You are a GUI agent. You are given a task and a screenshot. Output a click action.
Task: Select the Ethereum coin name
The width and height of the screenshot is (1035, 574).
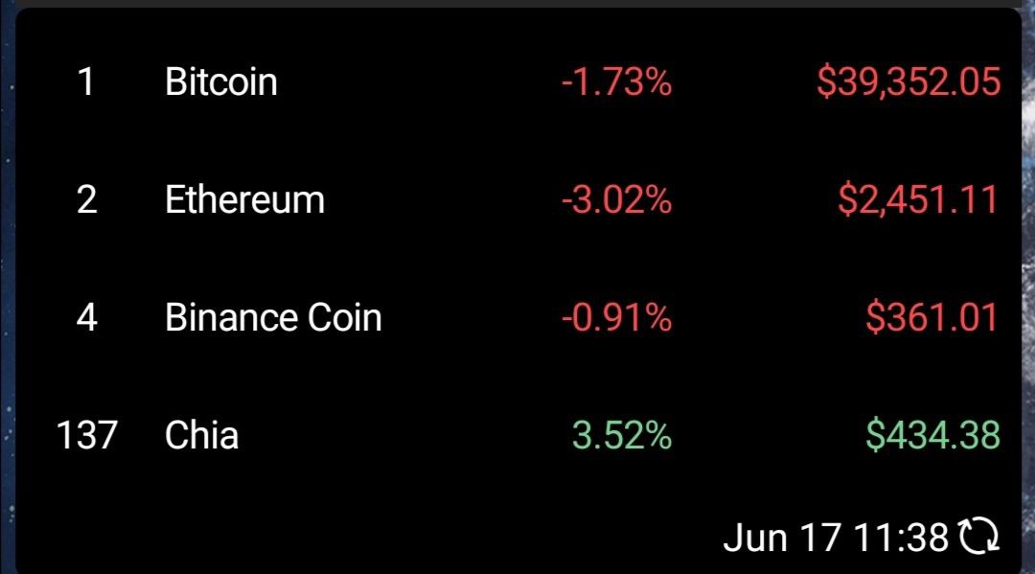tap(244, 200)
